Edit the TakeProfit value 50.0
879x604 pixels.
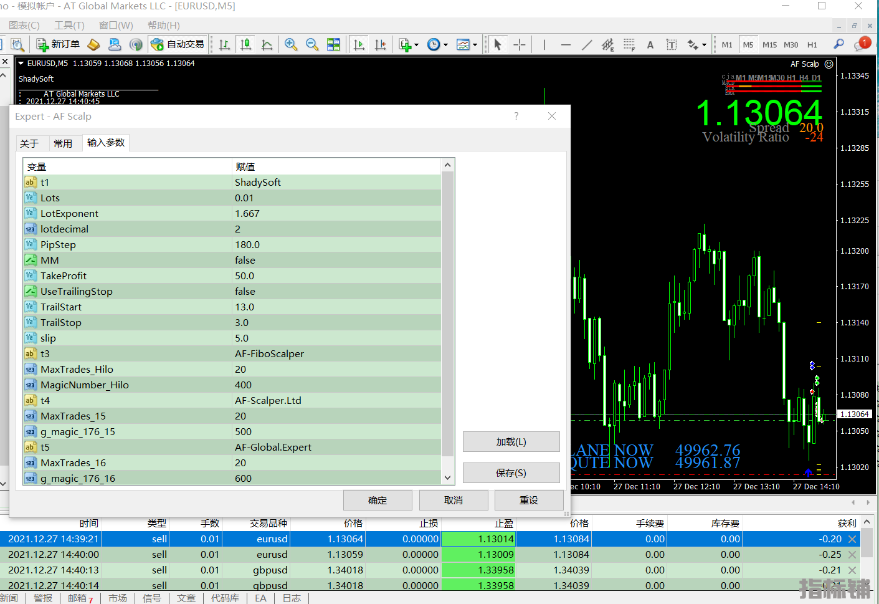[336, 276]
